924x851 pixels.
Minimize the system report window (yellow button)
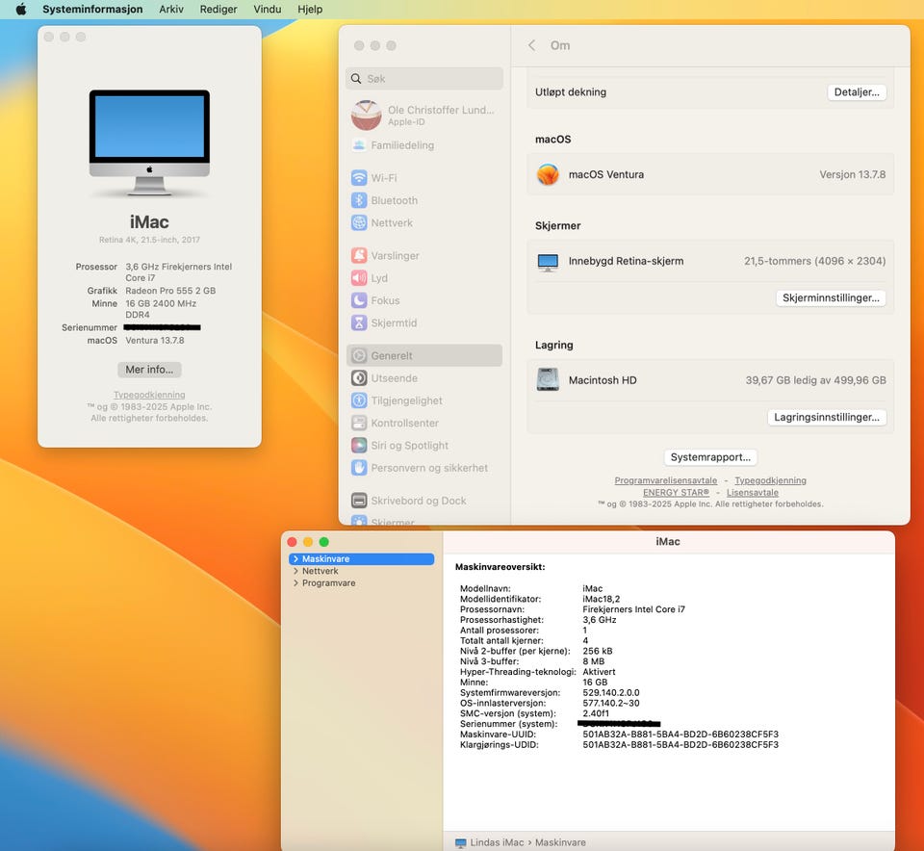[308, 542]
